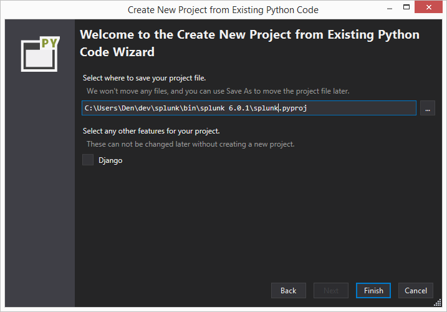447x312 pixels.
Task: Maximize the wizard window
Action: point(406,7)
